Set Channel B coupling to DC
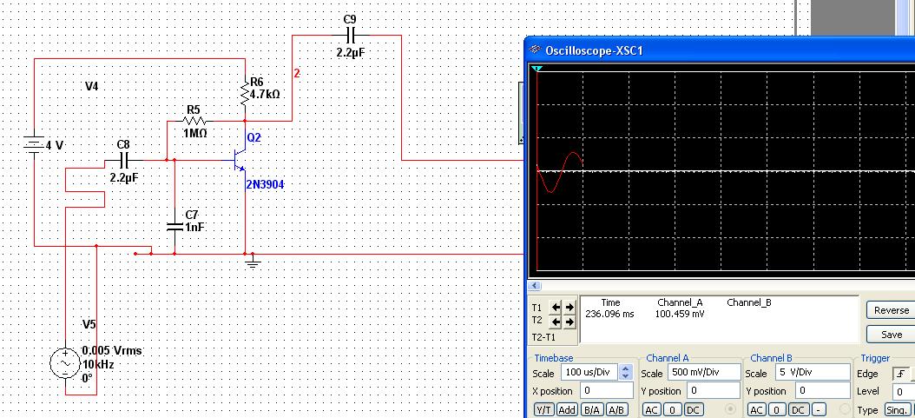Viewport: 915px width, 418px height. (x=798, y=409)
